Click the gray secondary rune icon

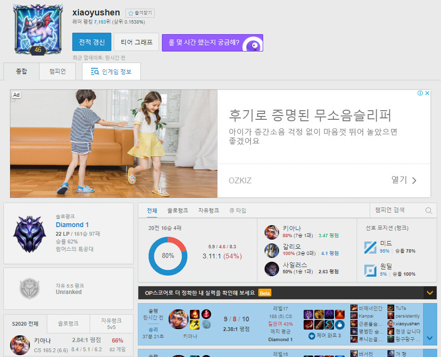(x=206, y=325)
